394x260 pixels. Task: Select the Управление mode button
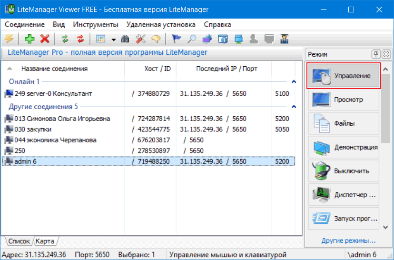click(344, 76)
